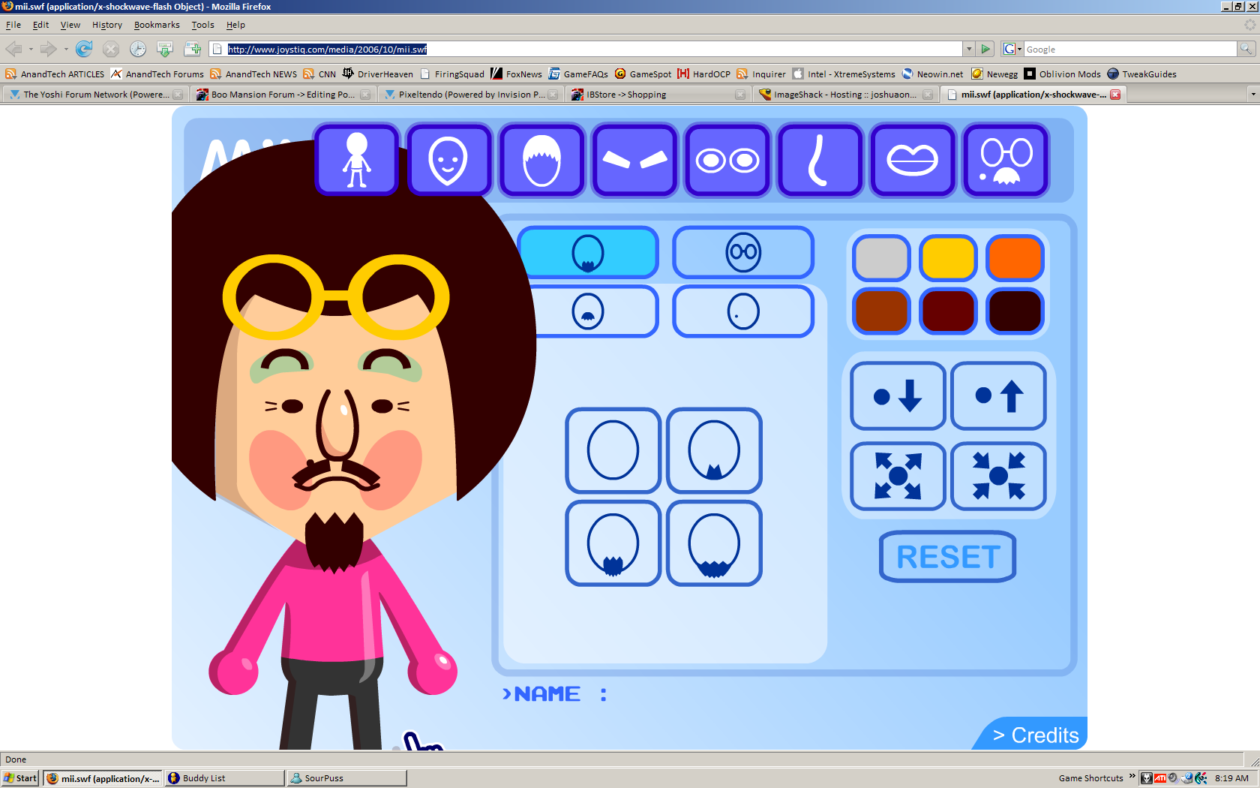Close the mii.swf tab

pos(1115,95)
